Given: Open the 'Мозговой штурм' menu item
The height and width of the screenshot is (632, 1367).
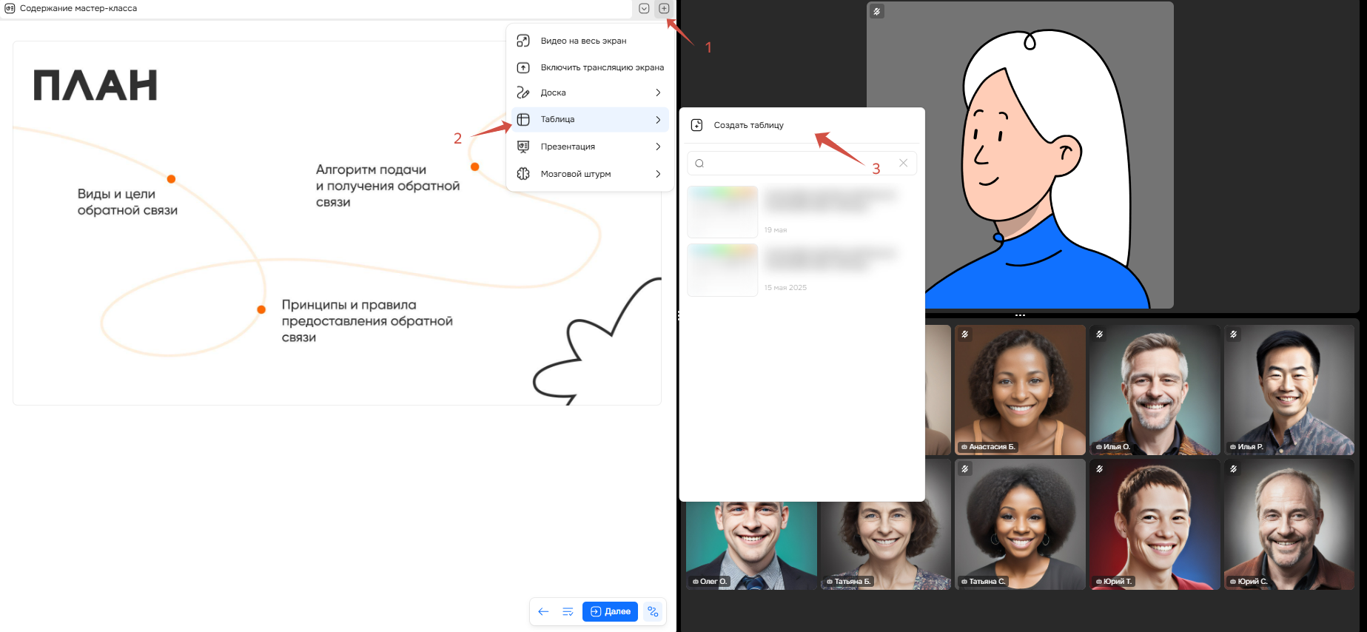Looking at the screenshot, I should tap(590, 174).
